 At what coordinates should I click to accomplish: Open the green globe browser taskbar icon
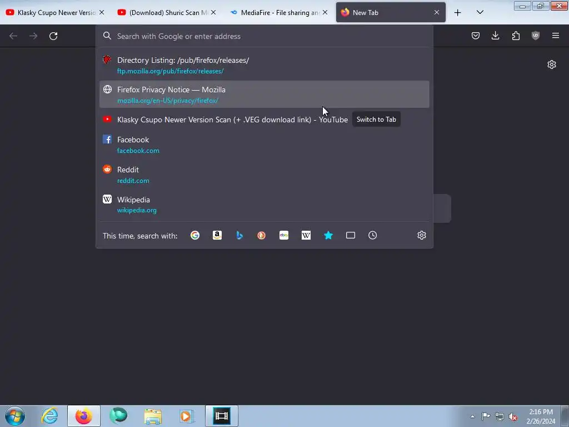pos(118,416)
